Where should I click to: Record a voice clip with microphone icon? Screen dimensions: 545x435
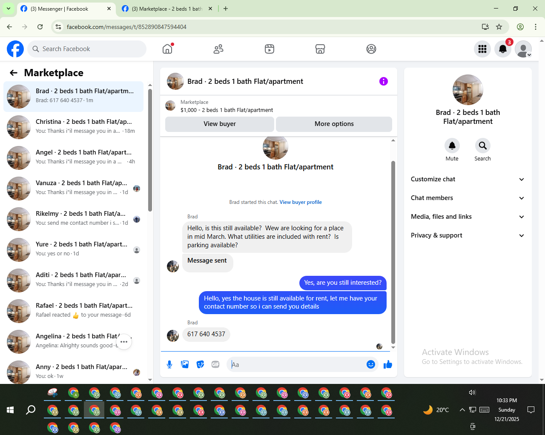[169, 364]
